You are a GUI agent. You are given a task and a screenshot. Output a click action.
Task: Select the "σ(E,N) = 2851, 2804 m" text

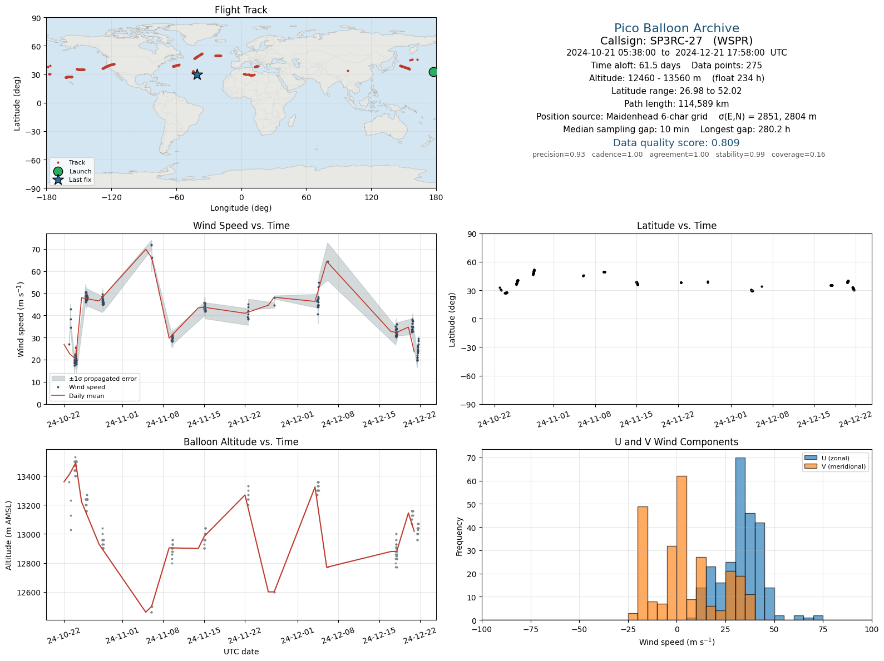point(768,117)
